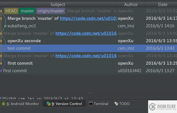Image resolution: width=177 pixels, height=113 pixels.
Task: Click date 2016/6/3 14:16
Action: pos(160,26)
